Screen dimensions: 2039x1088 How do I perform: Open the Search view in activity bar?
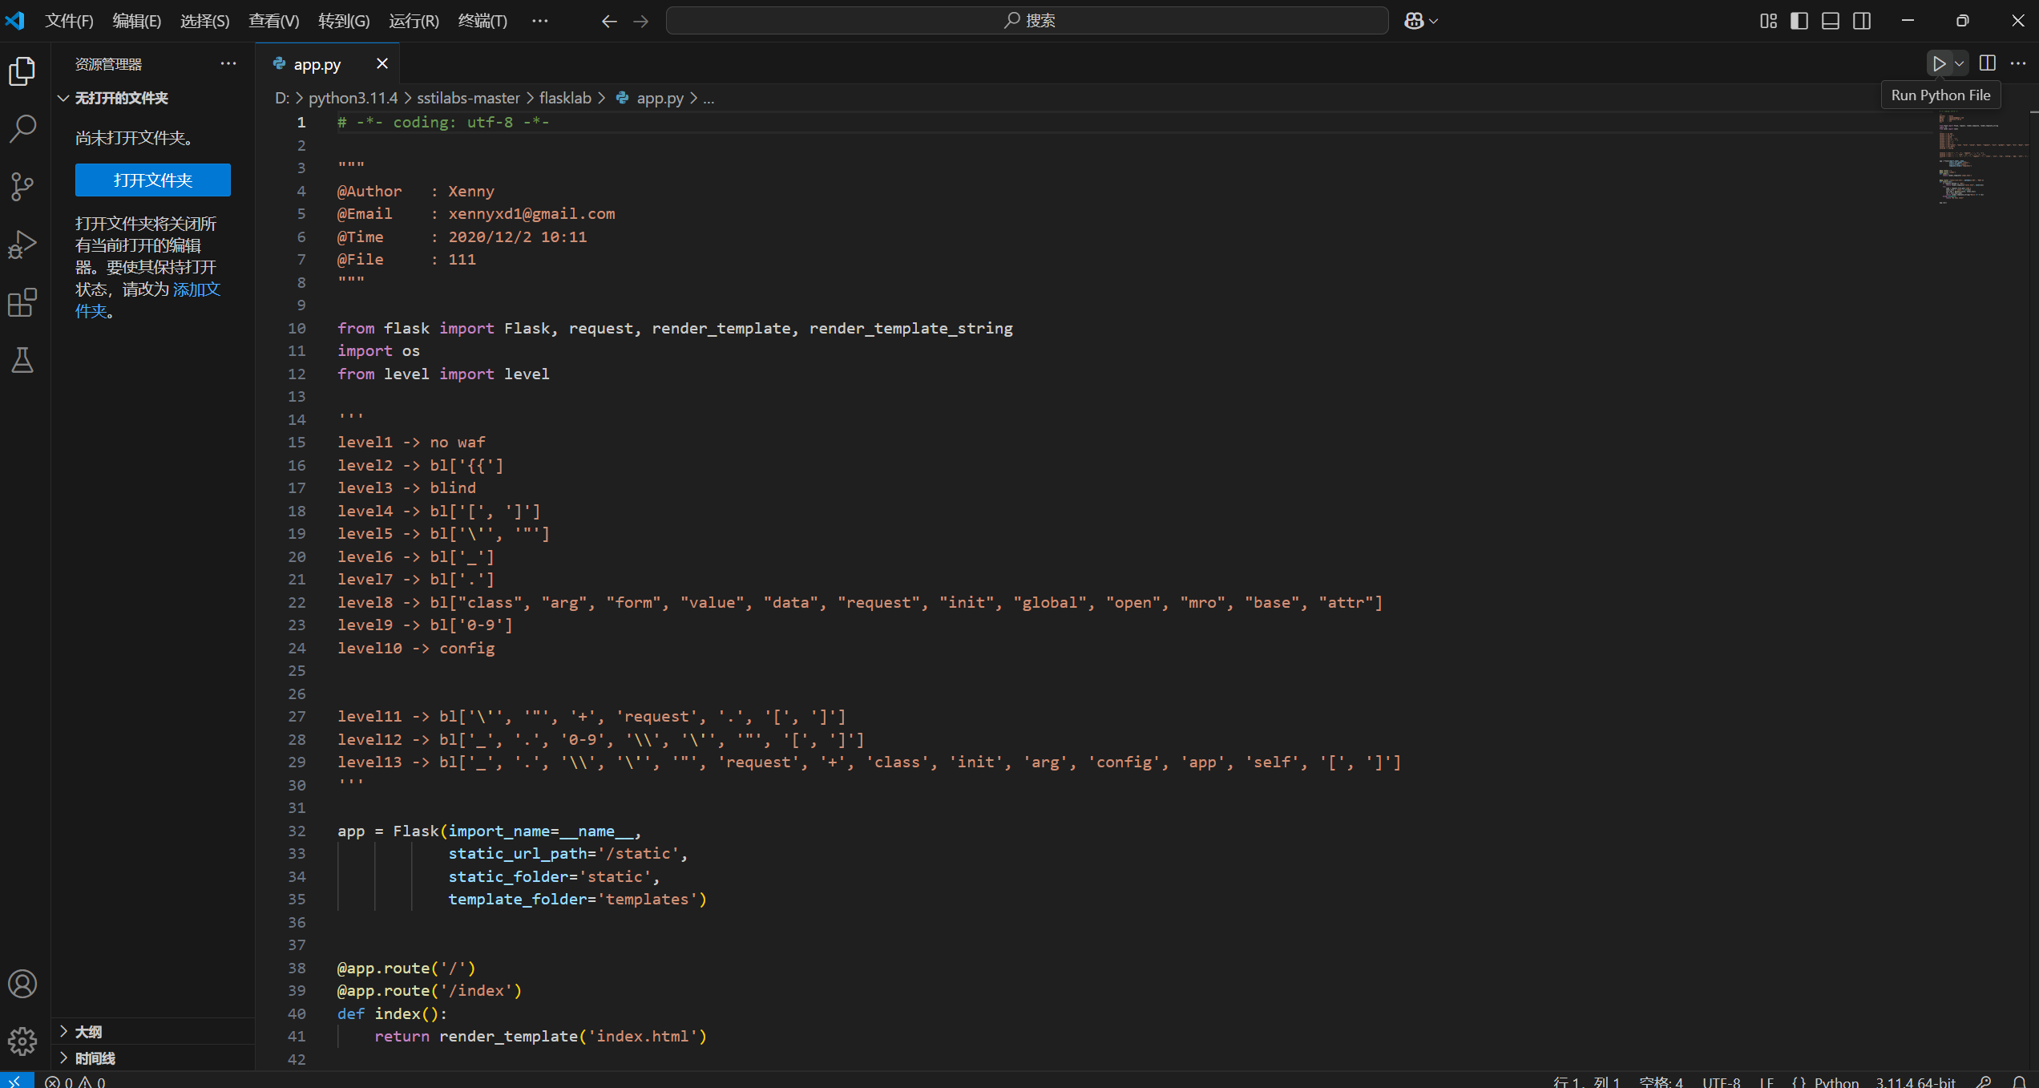click(22, 128)
